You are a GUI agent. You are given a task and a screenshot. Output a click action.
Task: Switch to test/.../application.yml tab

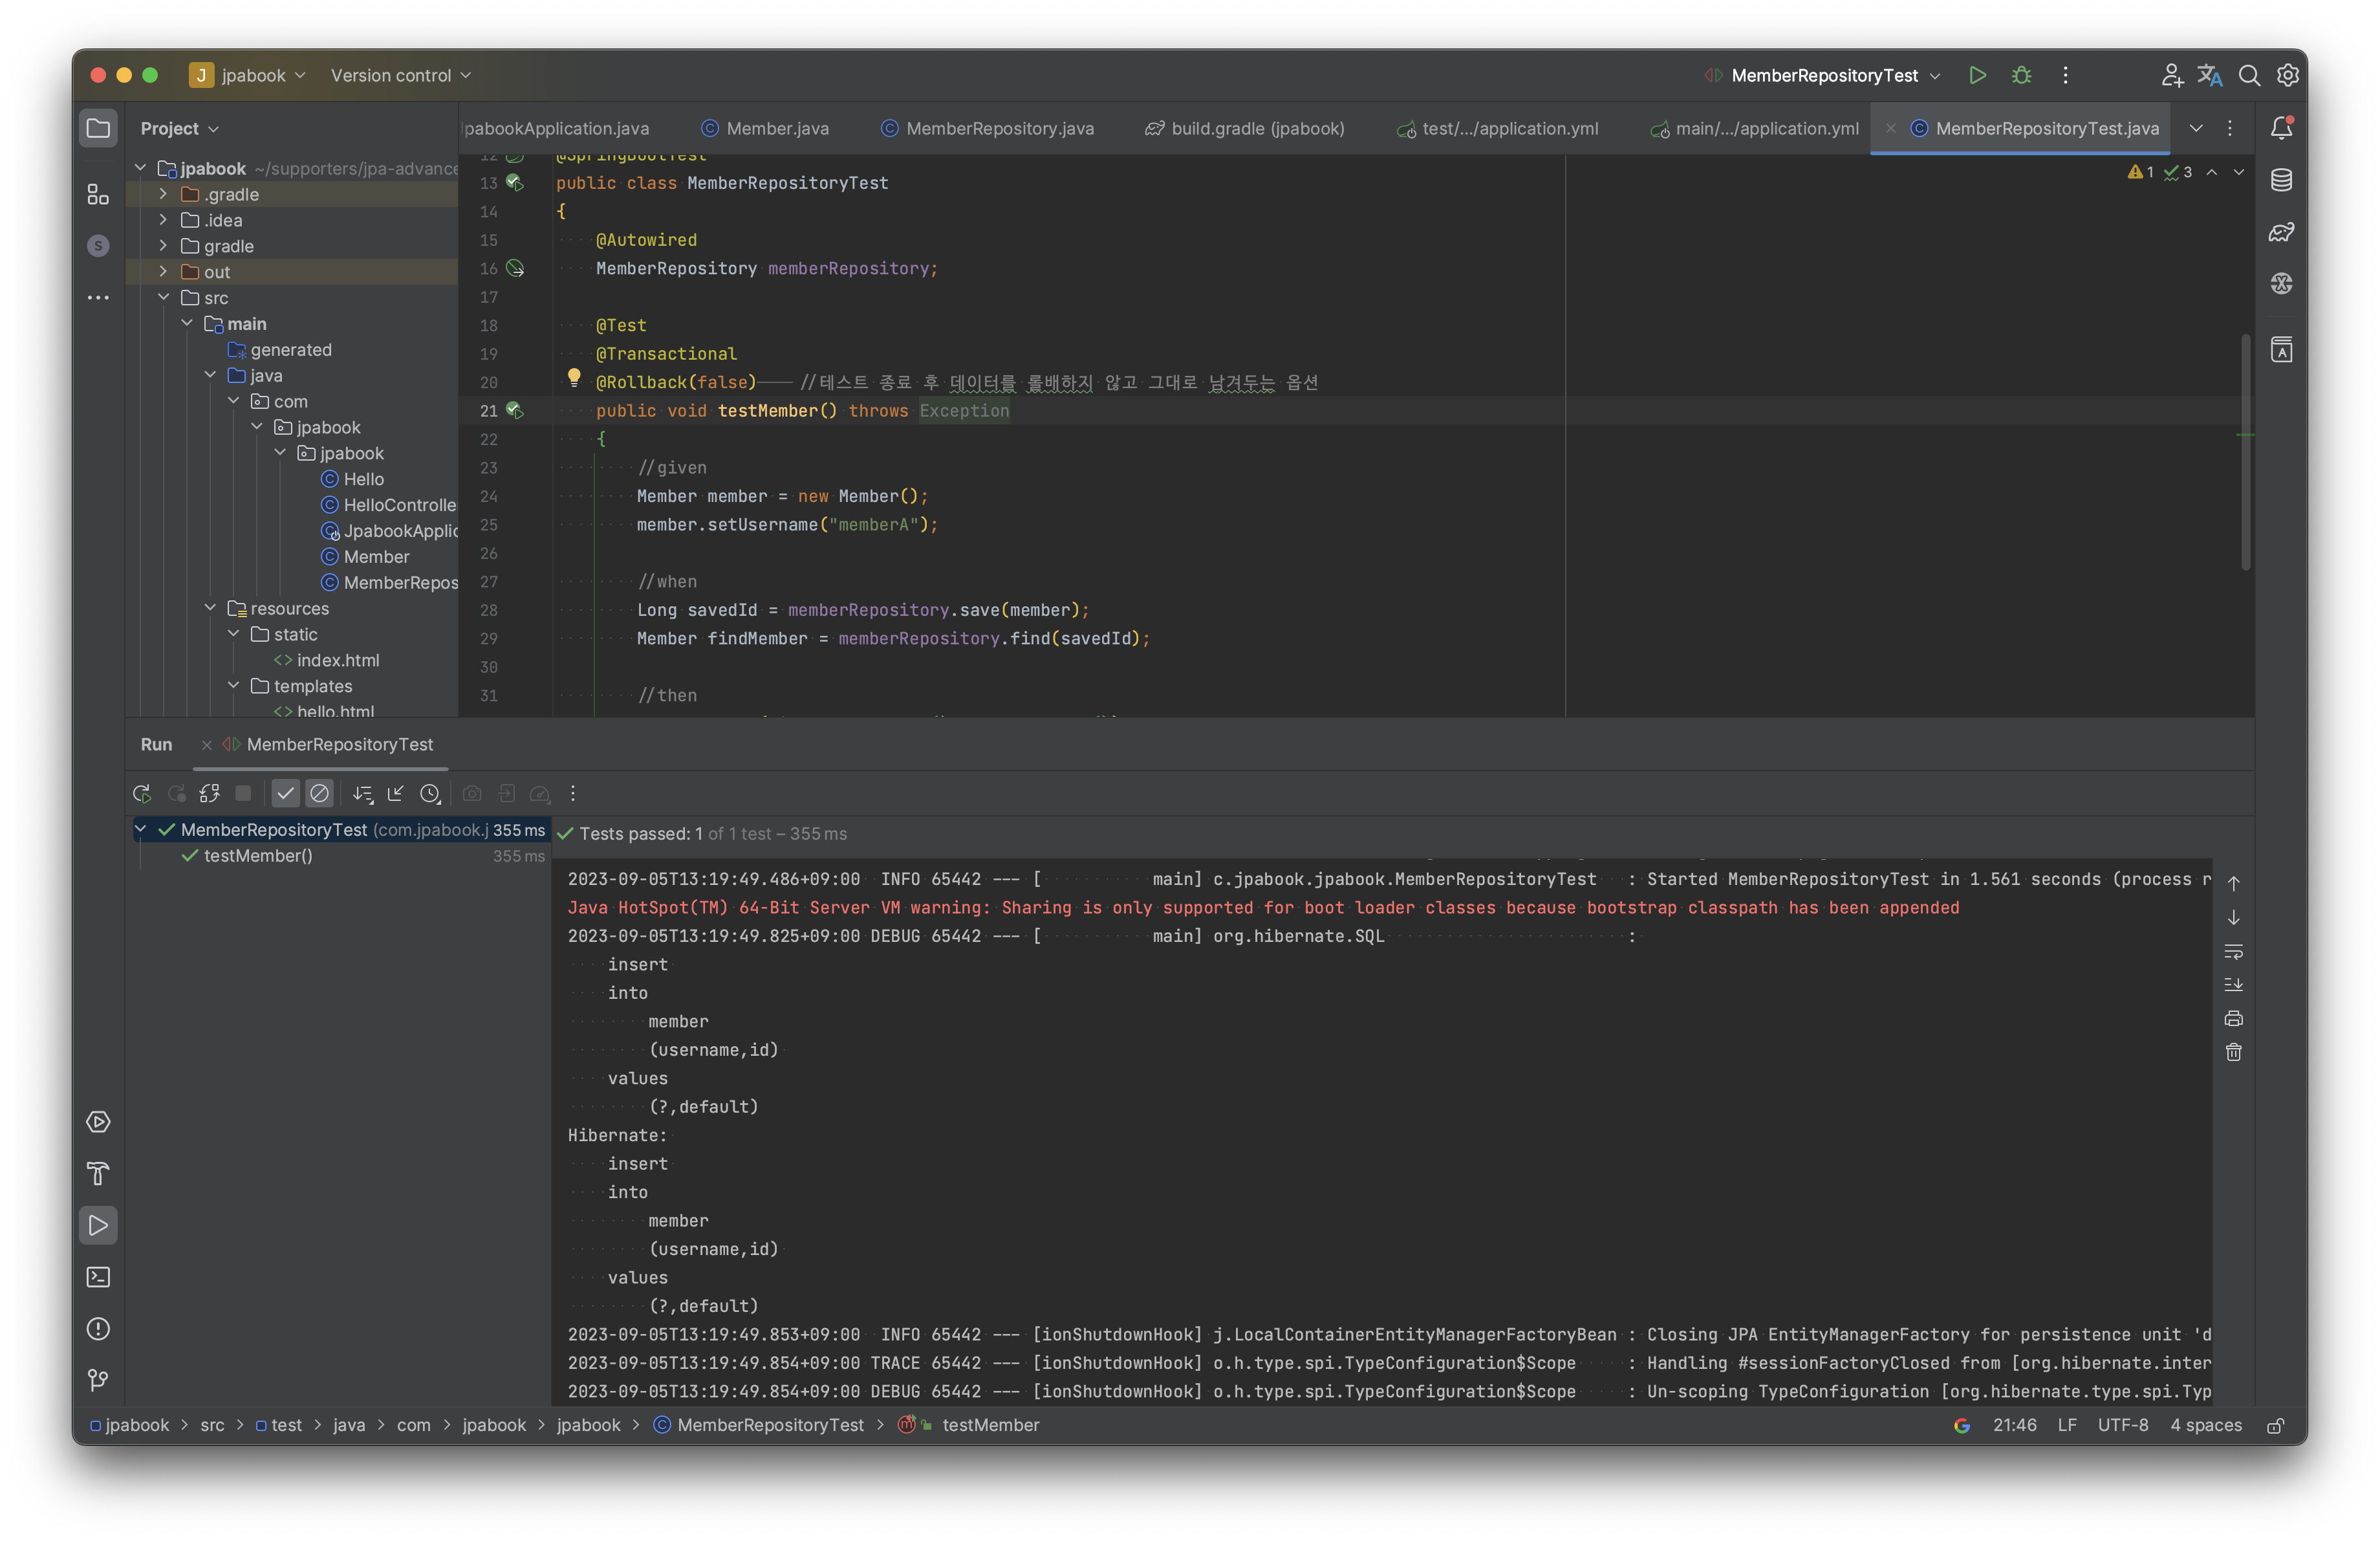[1497, 128]
